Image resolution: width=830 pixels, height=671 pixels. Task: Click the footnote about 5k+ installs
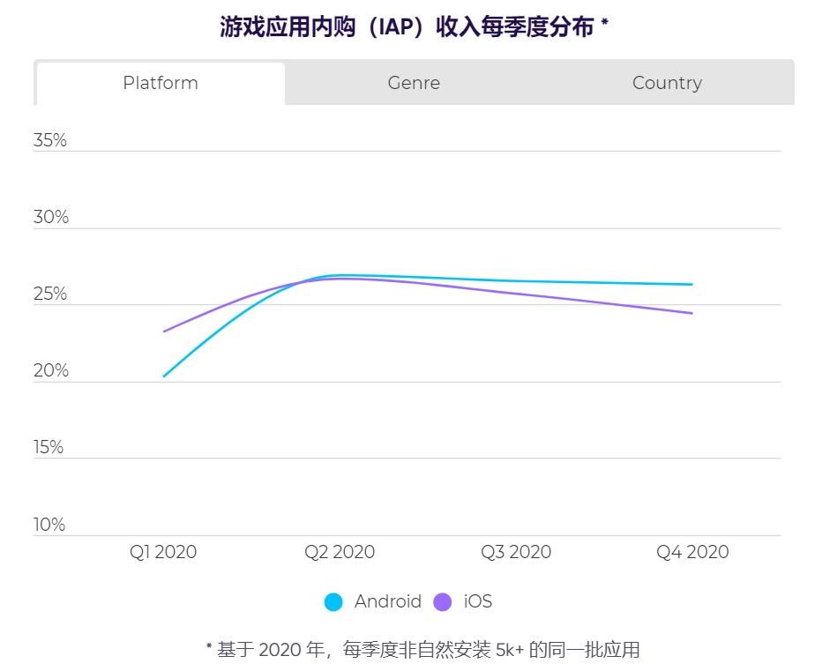tap(423, 649)
